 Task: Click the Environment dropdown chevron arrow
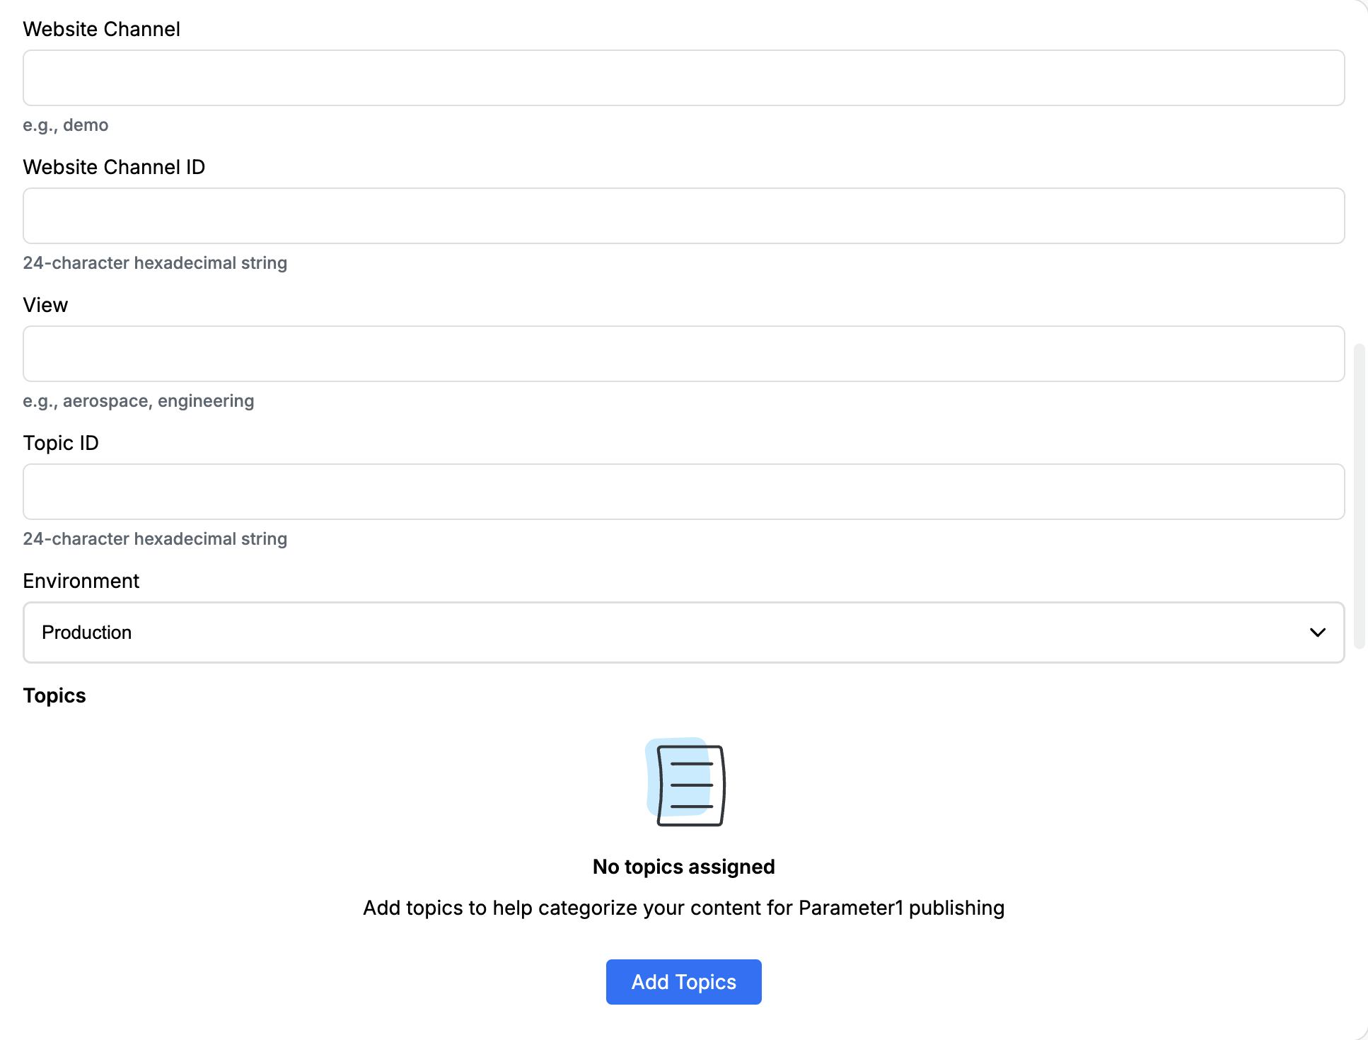click(1317, 632)
